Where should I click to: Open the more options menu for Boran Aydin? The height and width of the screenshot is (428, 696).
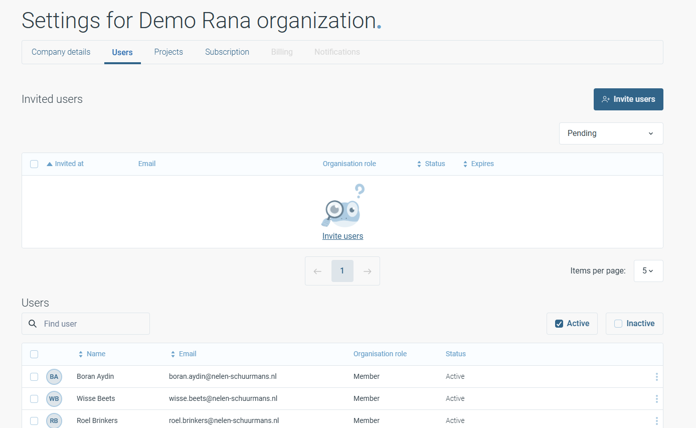(x=656, y=377)
